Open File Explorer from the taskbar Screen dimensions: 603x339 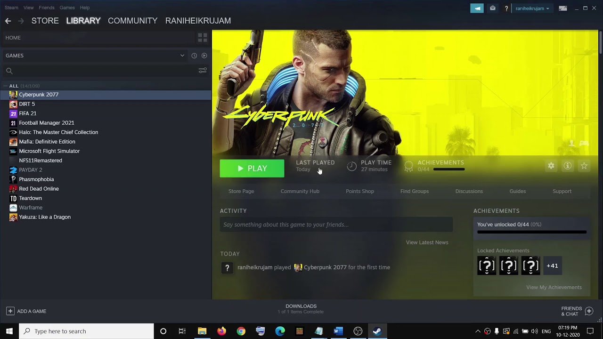point(202,331)
